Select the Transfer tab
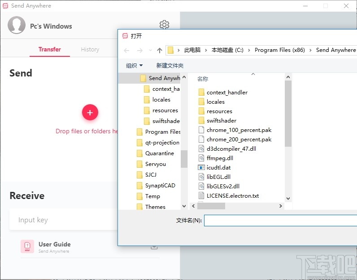 pyautogui.click(x=50, y=49)
